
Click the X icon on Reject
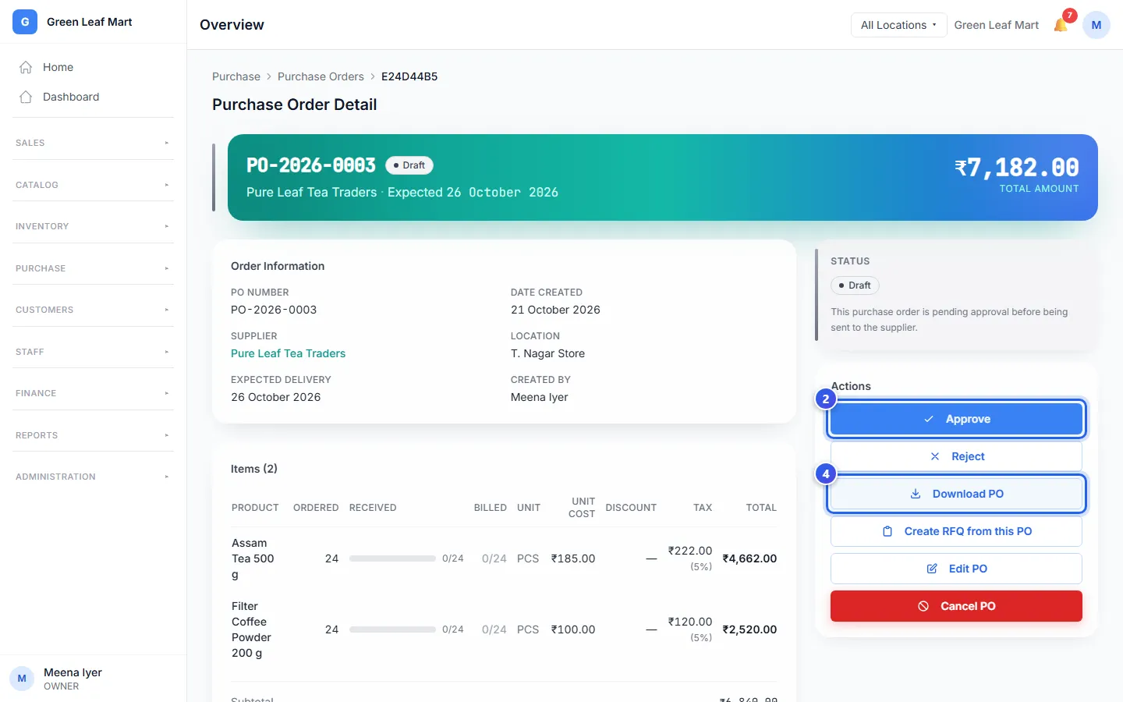935,456
